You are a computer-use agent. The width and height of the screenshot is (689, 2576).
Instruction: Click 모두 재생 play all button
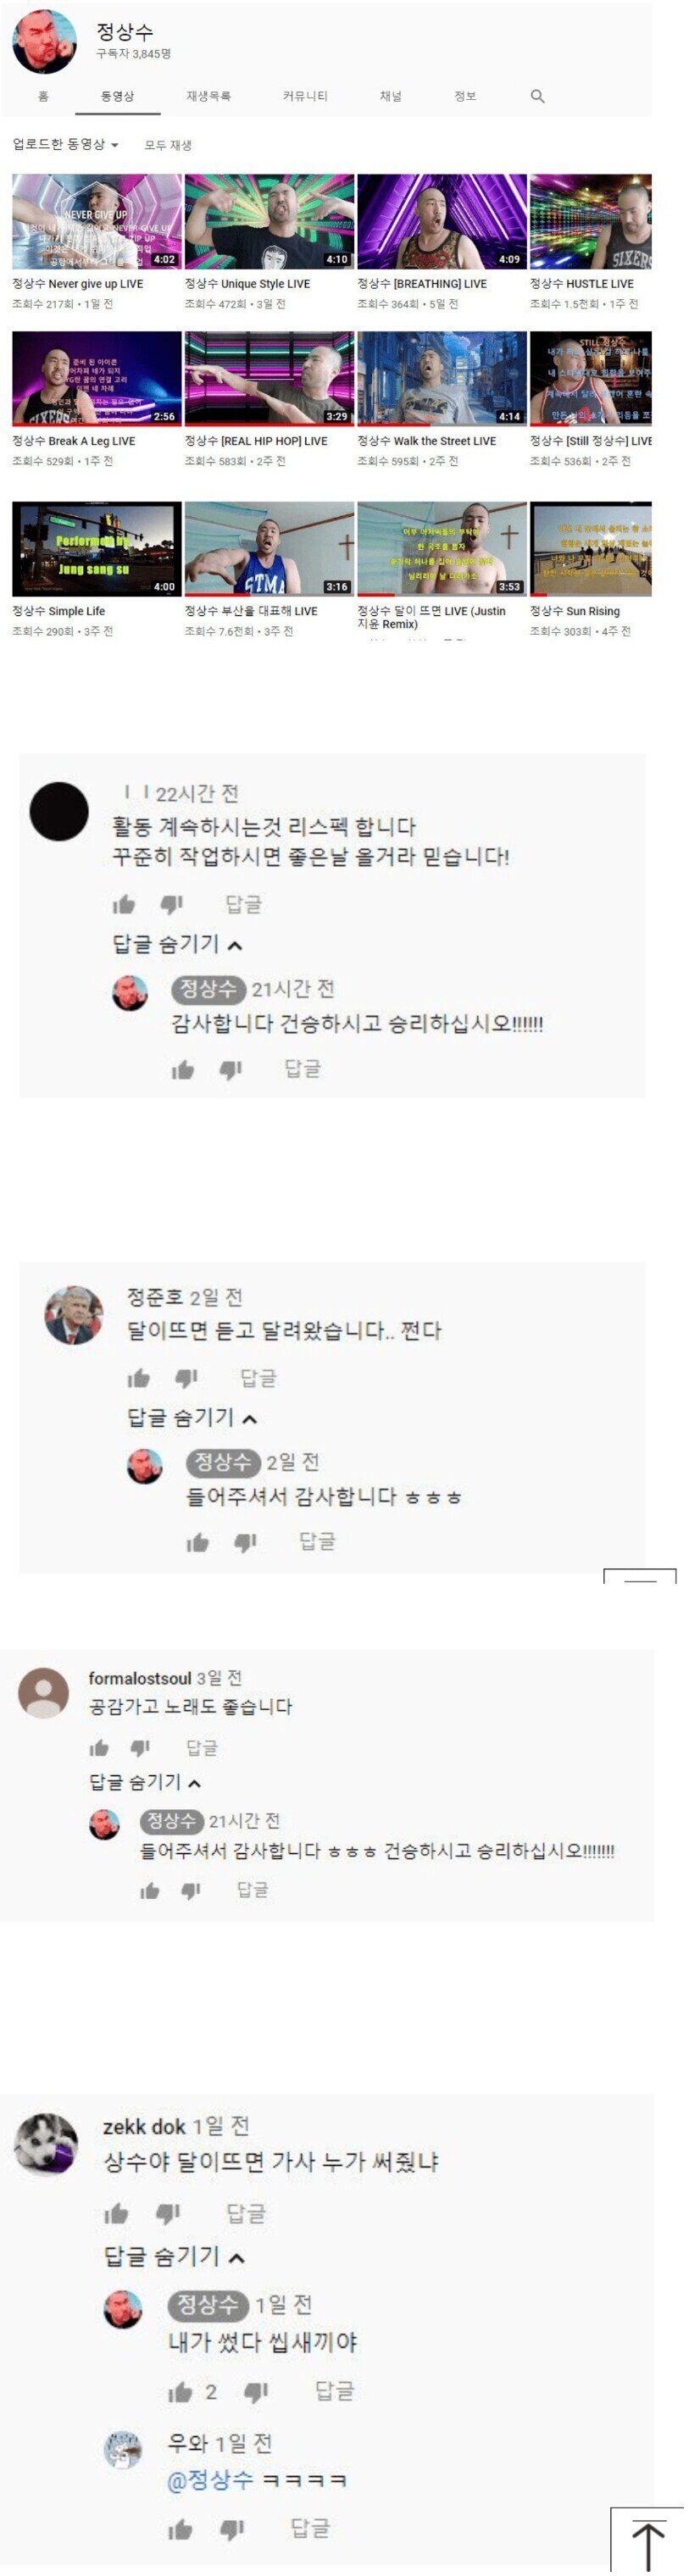click(168, 145)
